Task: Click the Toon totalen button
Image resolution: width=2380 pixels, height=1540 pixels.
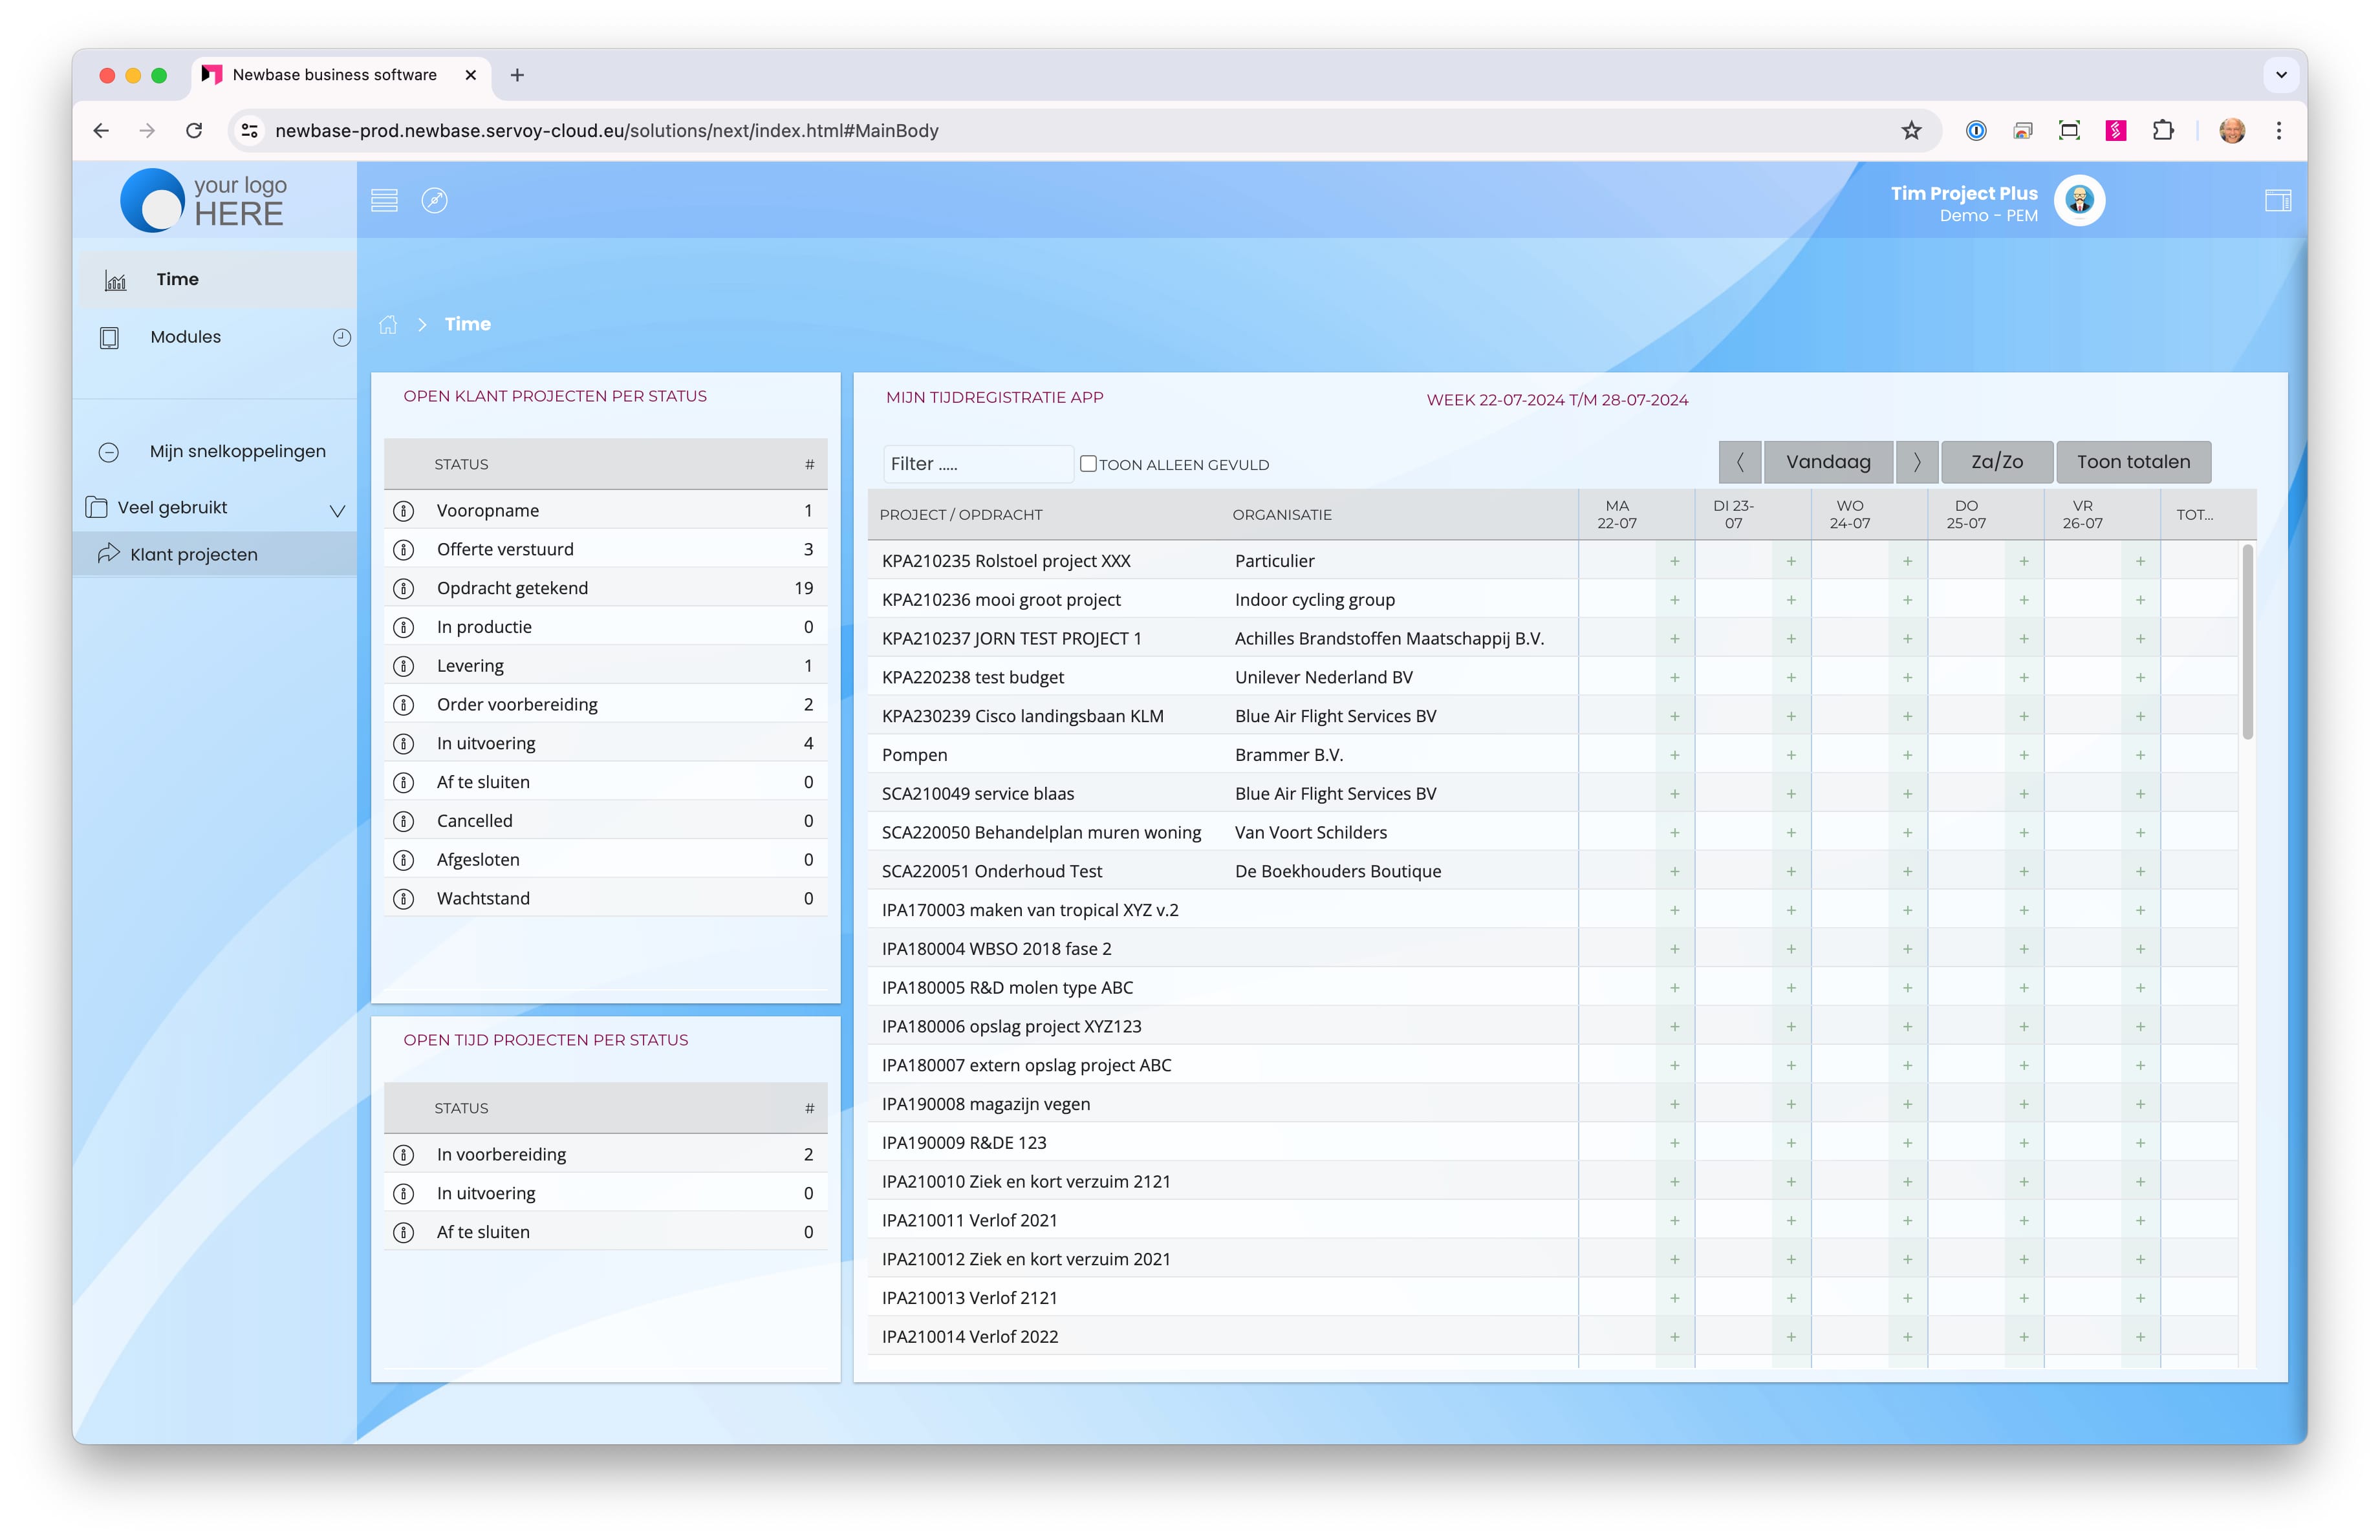Action: click(2133, 462)
